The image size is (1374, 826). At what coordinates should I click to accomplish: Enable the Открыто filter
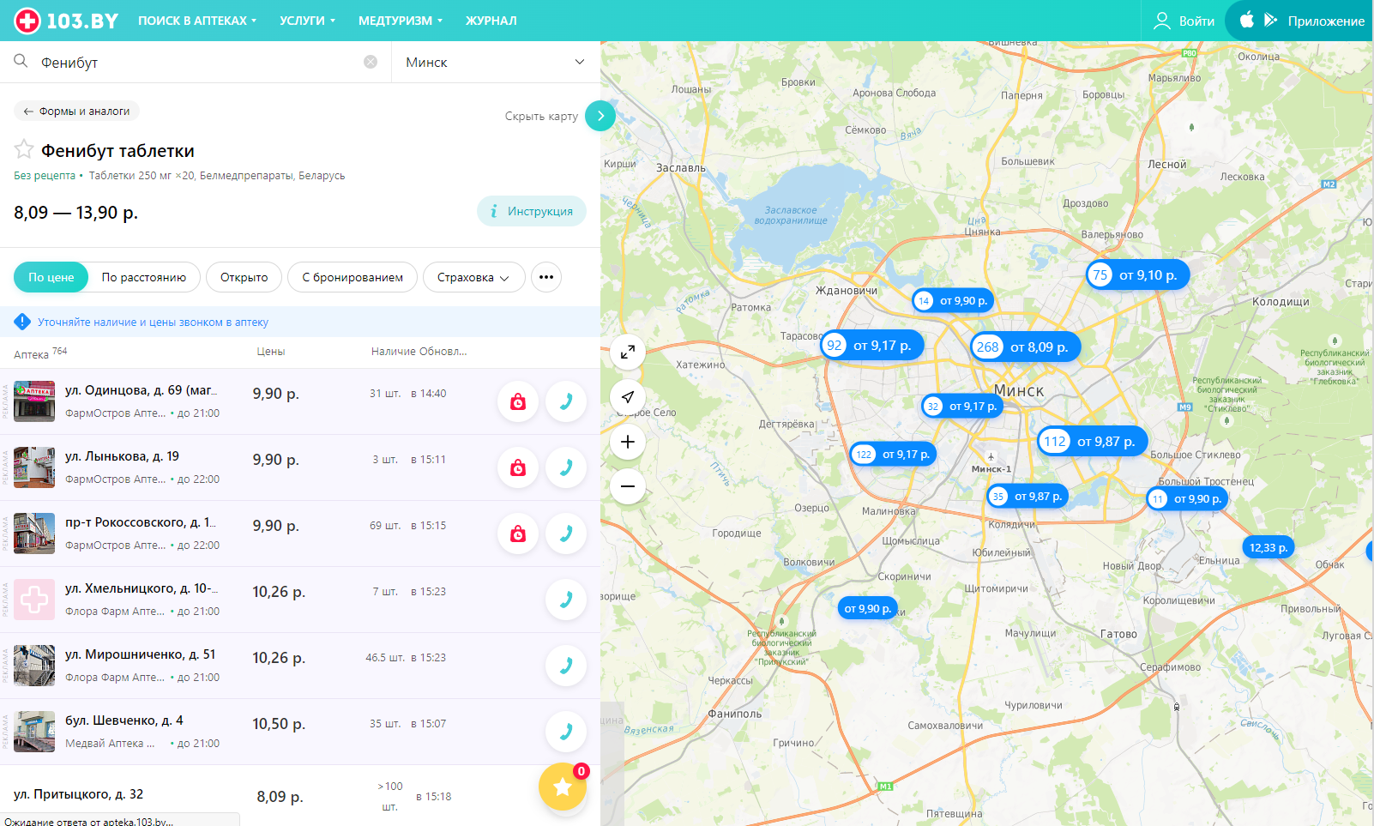click(x=244, y=277)
